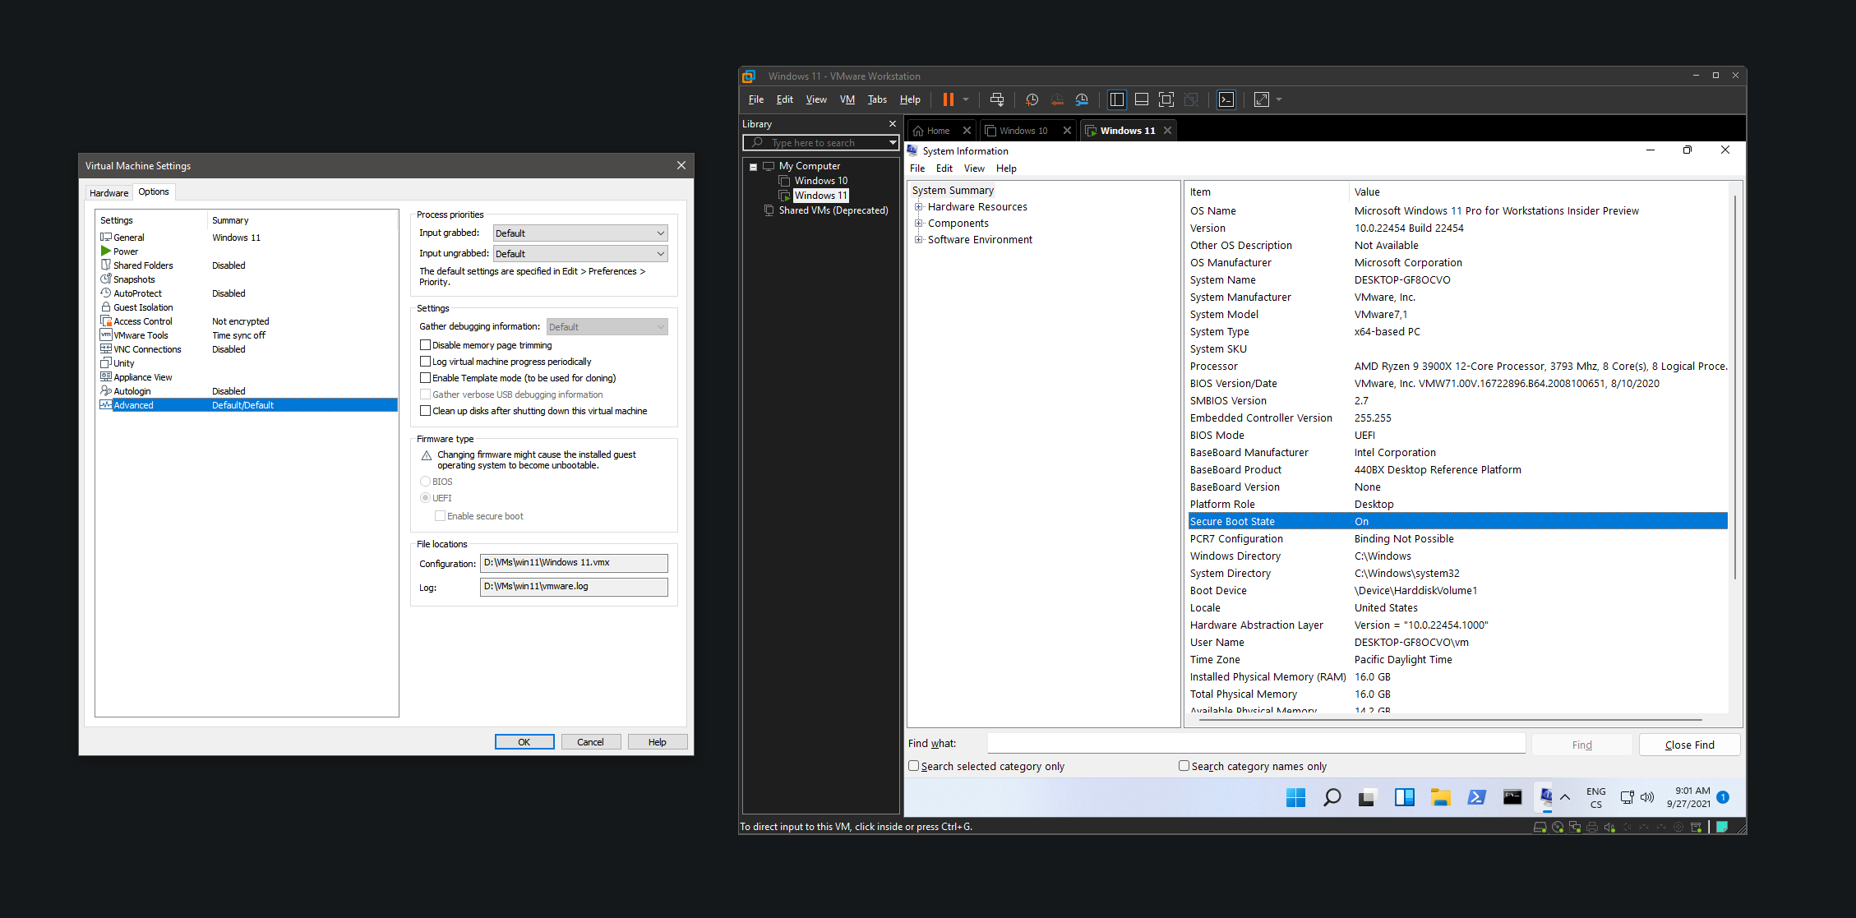This screenshot has width=1856, height=918.
Task: Enable Log virtual machine progress periodically
Action: tap(425, 362)
